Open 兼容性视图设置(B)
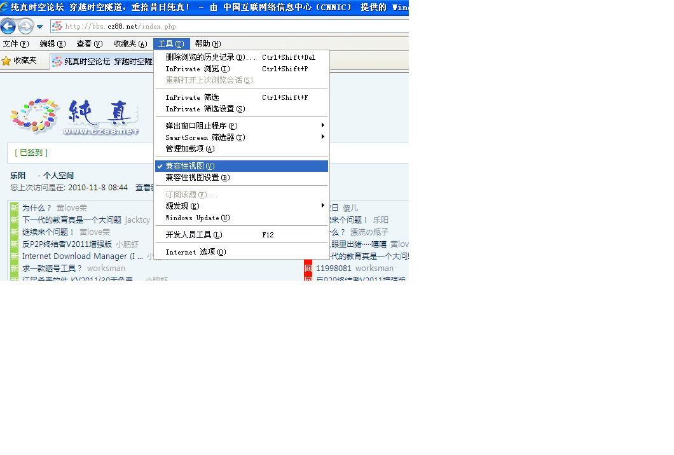 [x=242, y=177]
